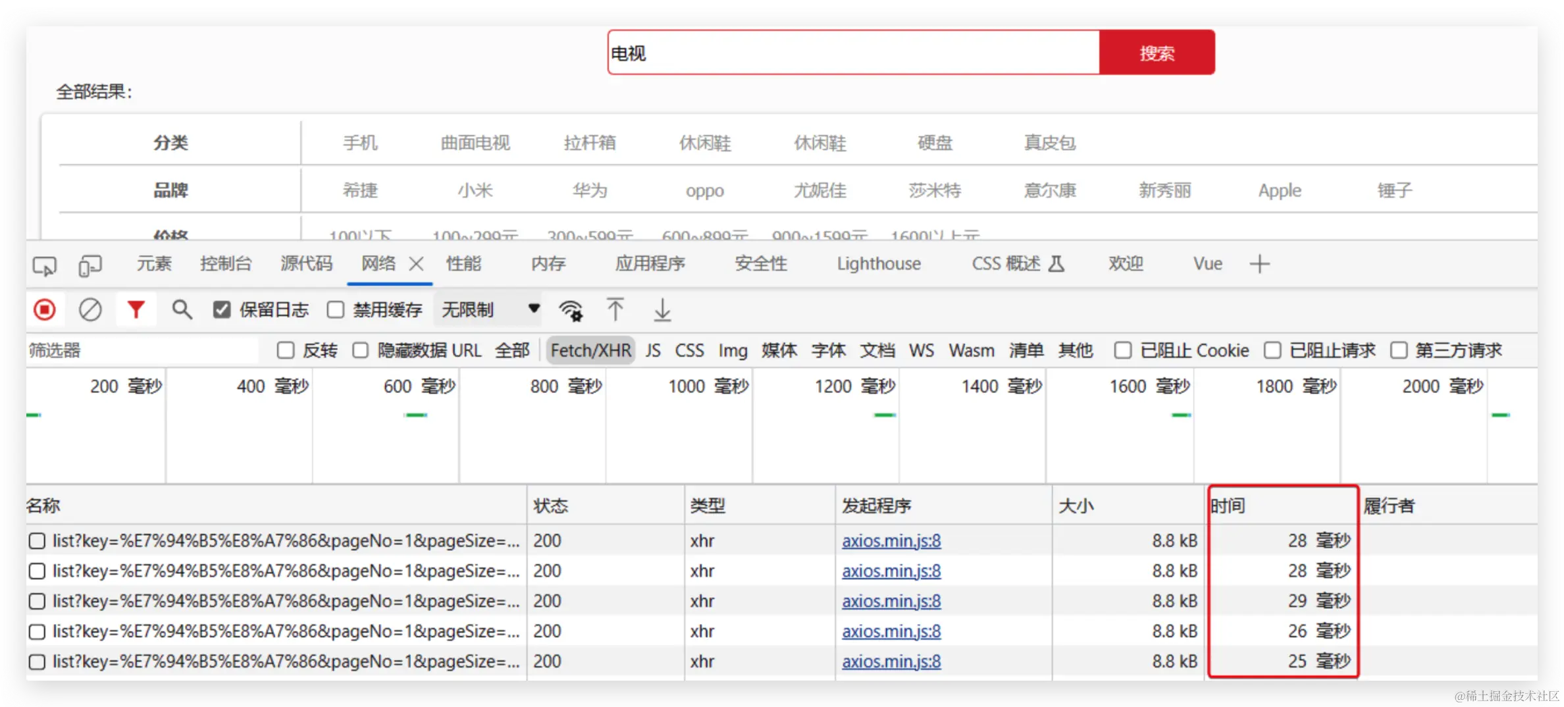Check the 已阻止 Cookie option
1564x707 pixels.
pyautogui.click(x=1123, y=350)
